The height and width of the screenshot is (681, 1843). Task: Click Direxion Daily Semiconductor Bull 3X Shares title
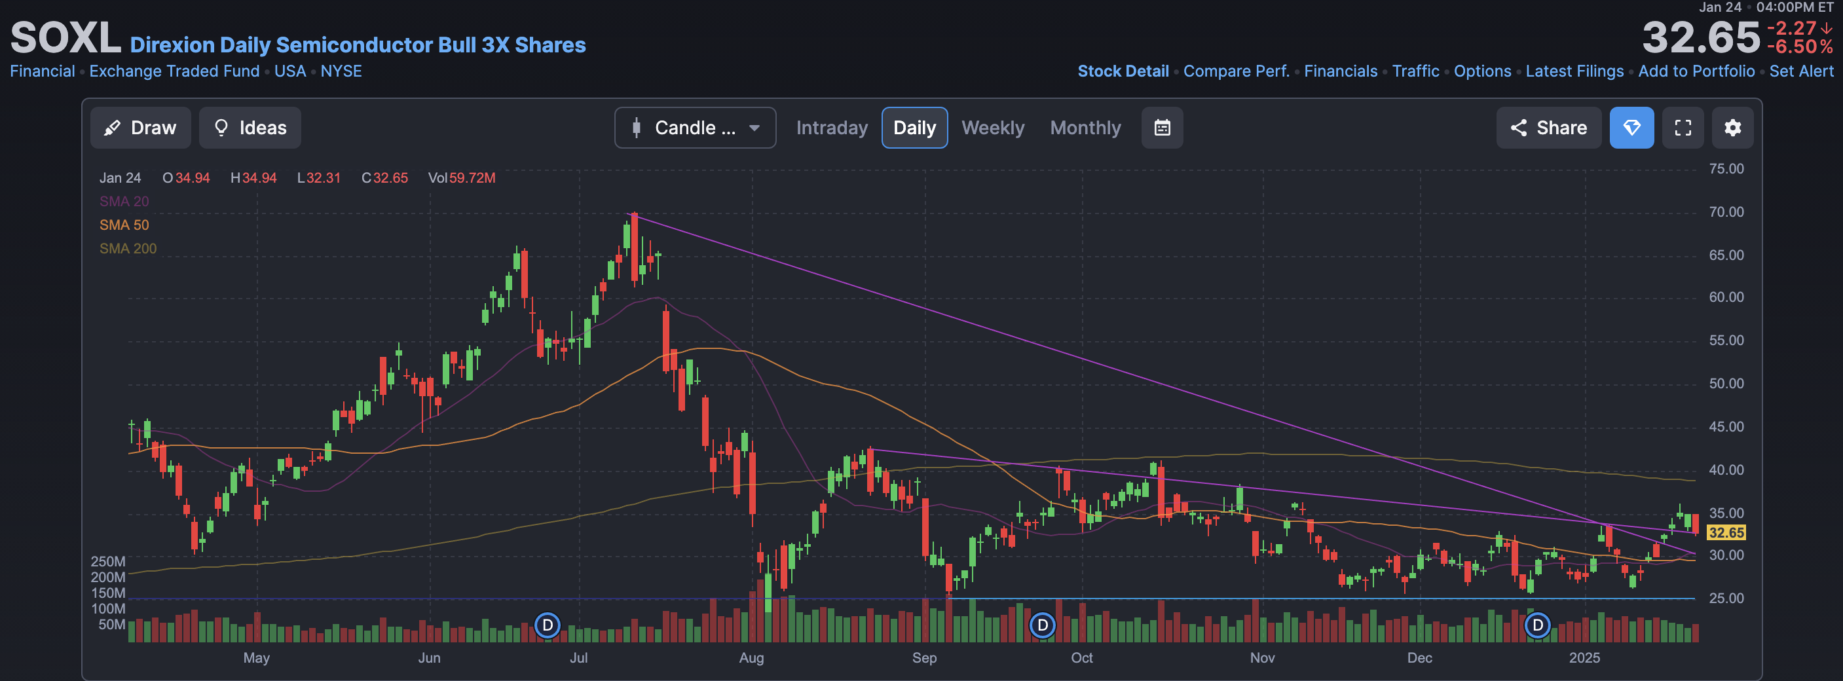click(358, 45)
